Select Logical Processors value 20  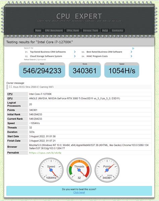tap(31, 104)
